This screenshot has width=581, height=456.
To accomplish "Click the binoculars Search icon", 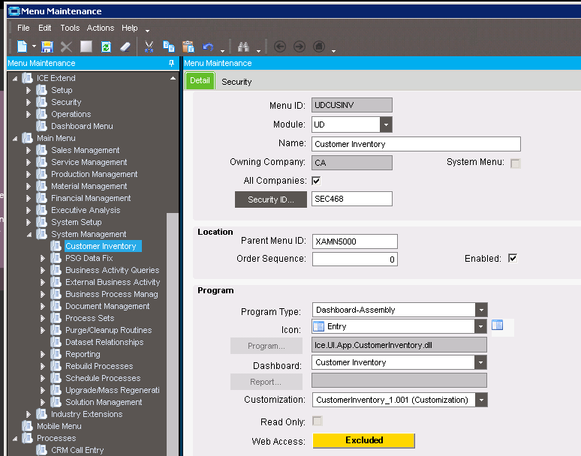I will point(243,46).
